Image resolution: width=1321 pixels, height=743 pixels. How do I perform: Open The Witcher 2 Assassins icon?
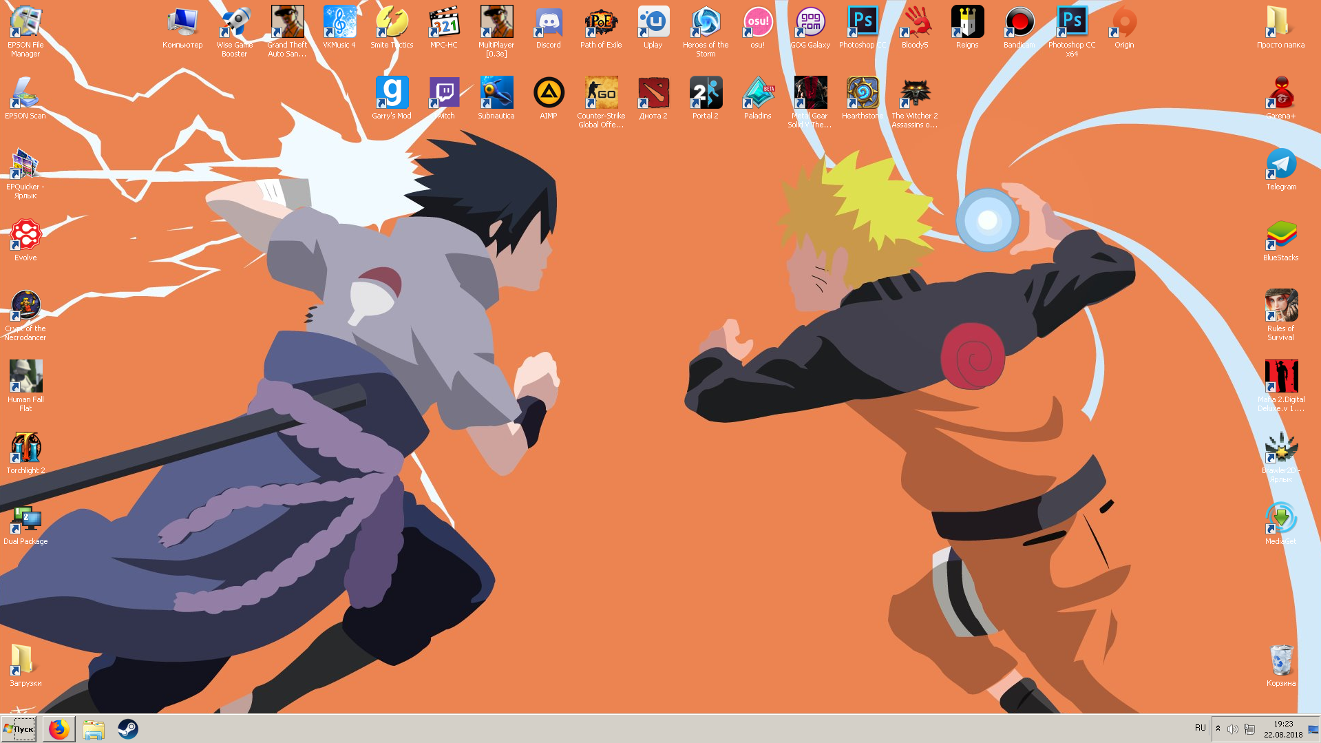[x=915, y=102]
